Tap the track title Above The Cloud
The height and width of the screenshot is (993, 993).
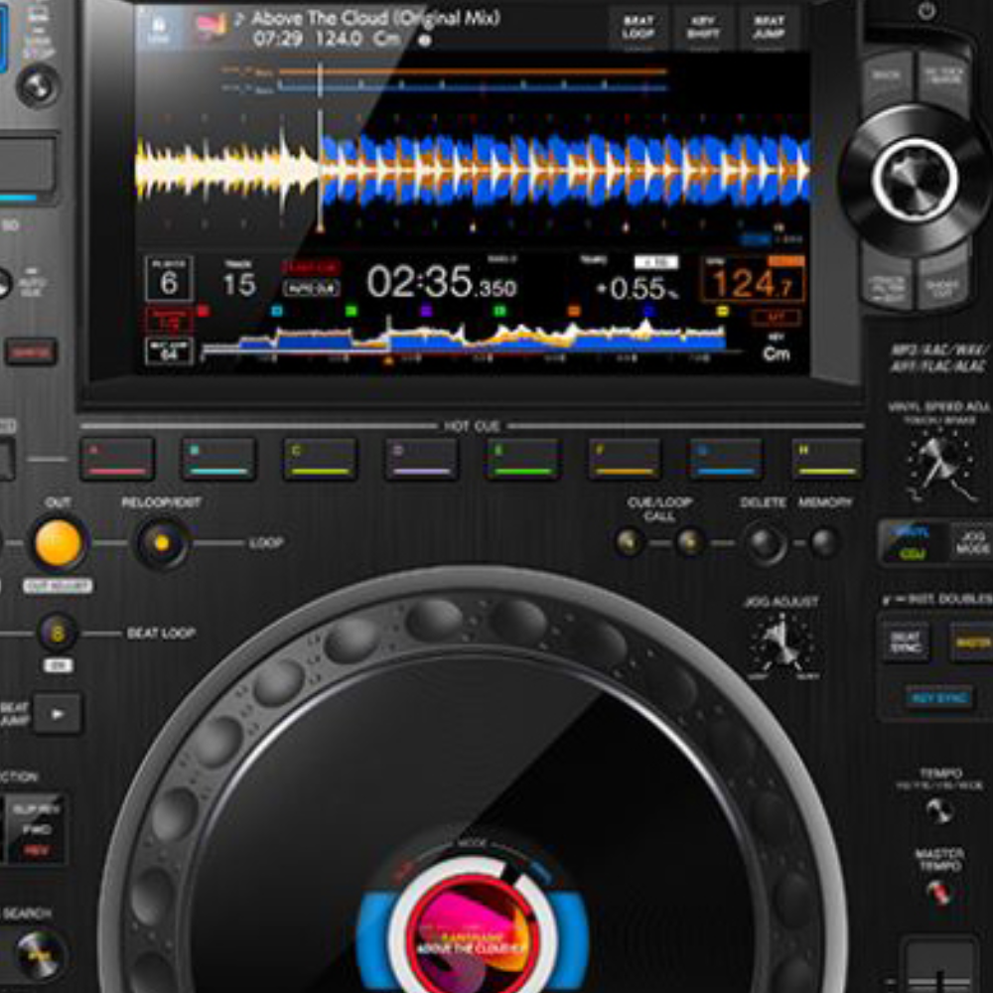pyautogui.click(x=376, y=18)
